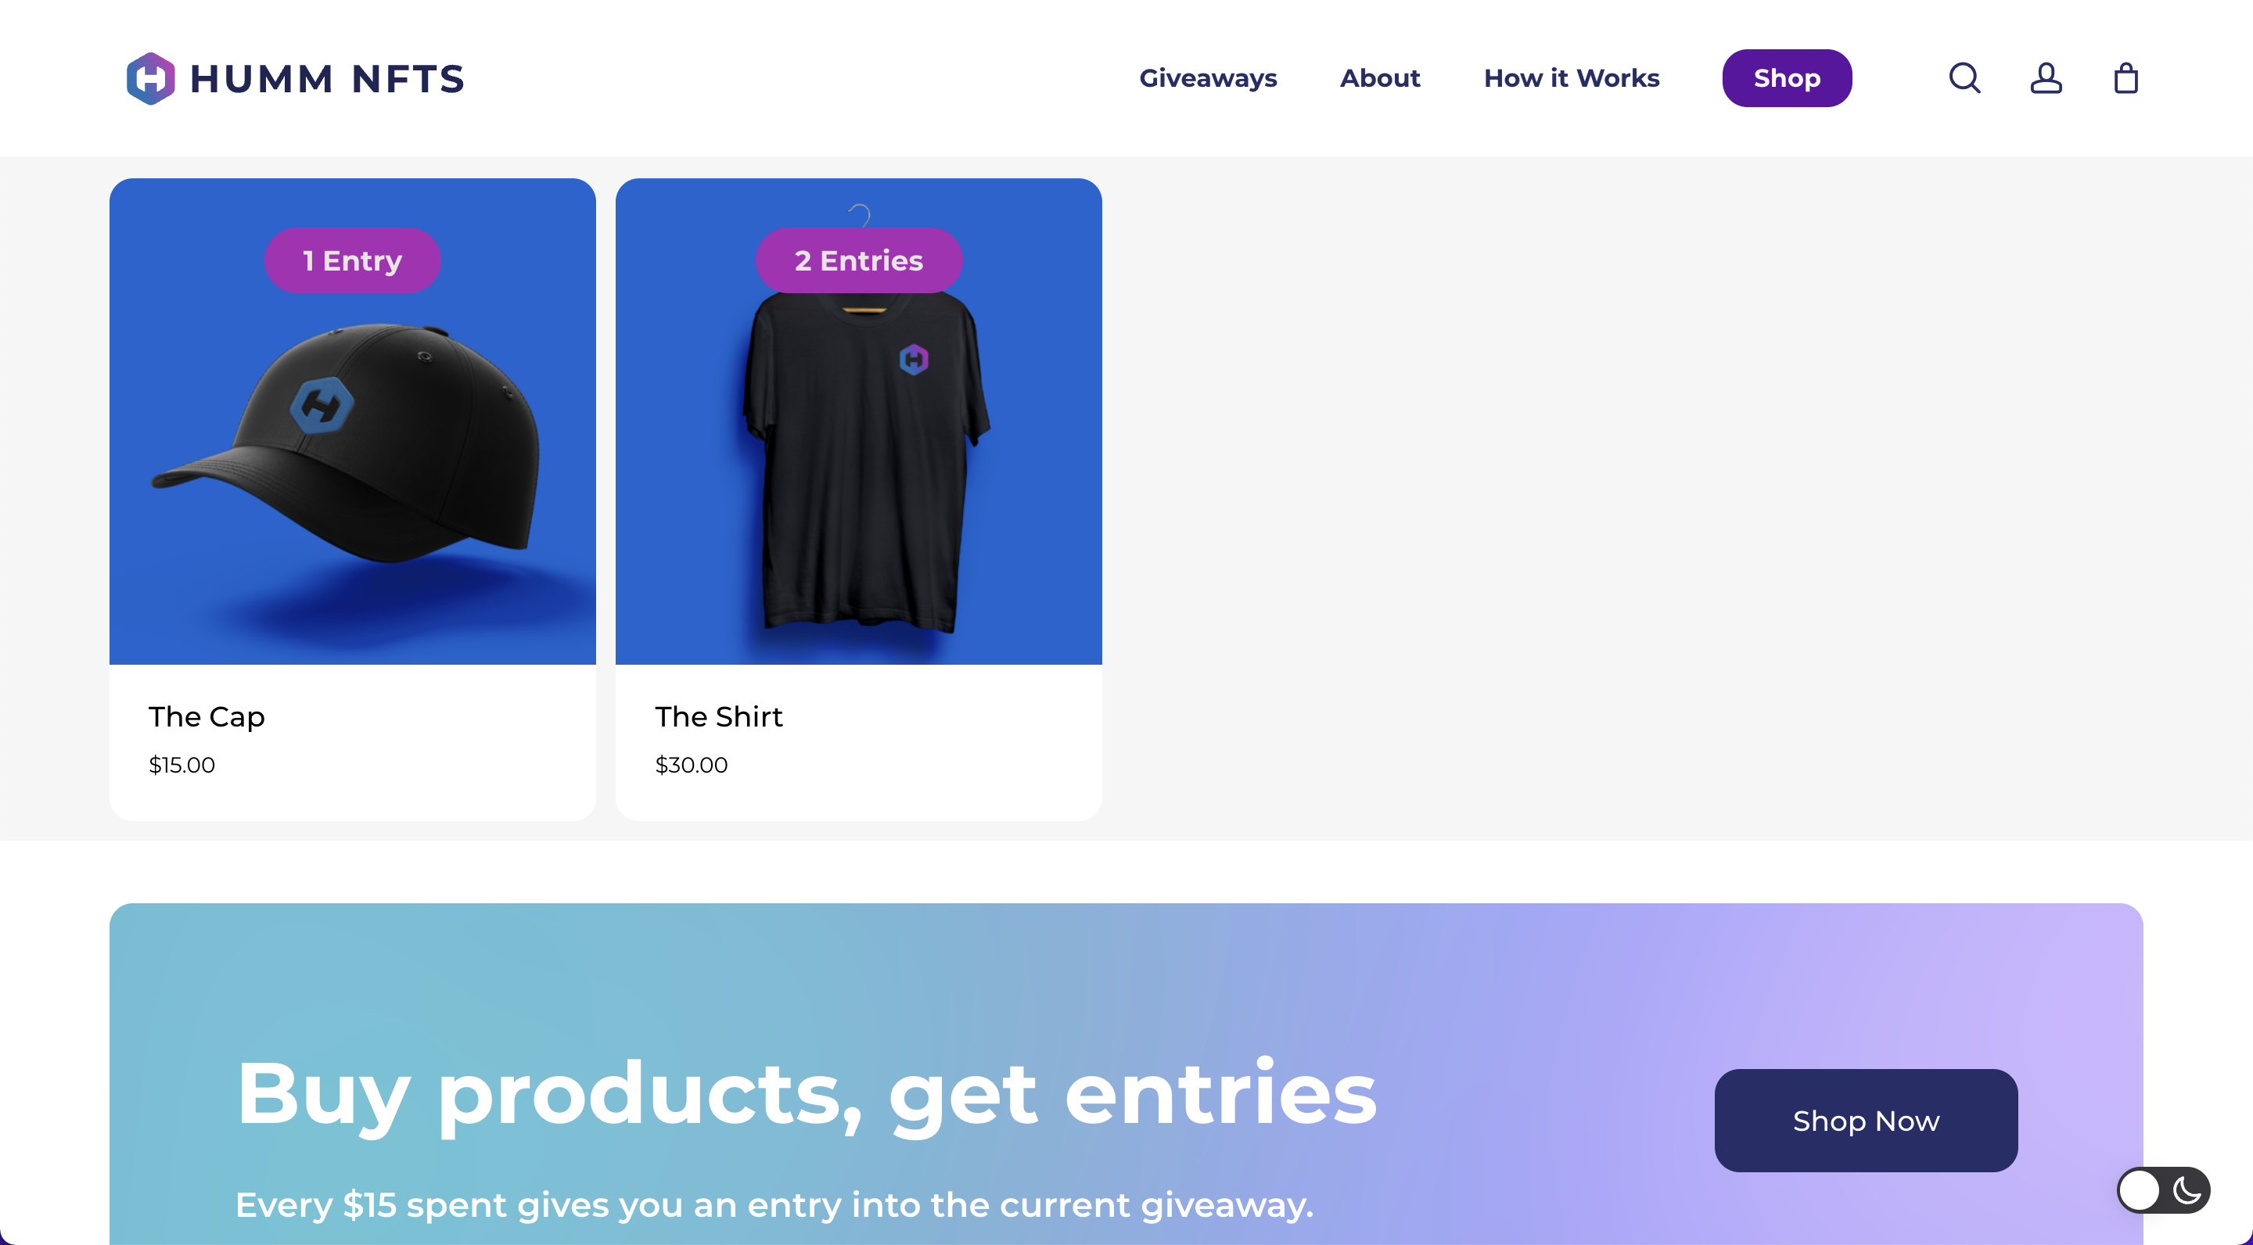Click the purple Shop nav button
2253x1245 pixels.
click(1787, 78)
